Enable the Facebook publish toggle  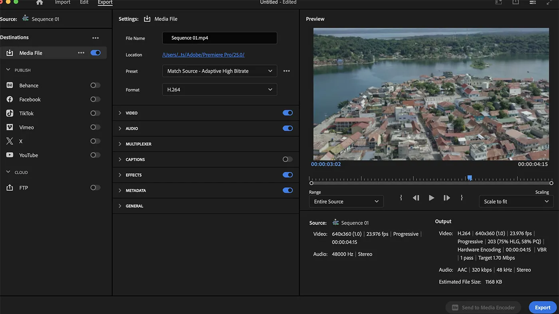coord(95,99)
